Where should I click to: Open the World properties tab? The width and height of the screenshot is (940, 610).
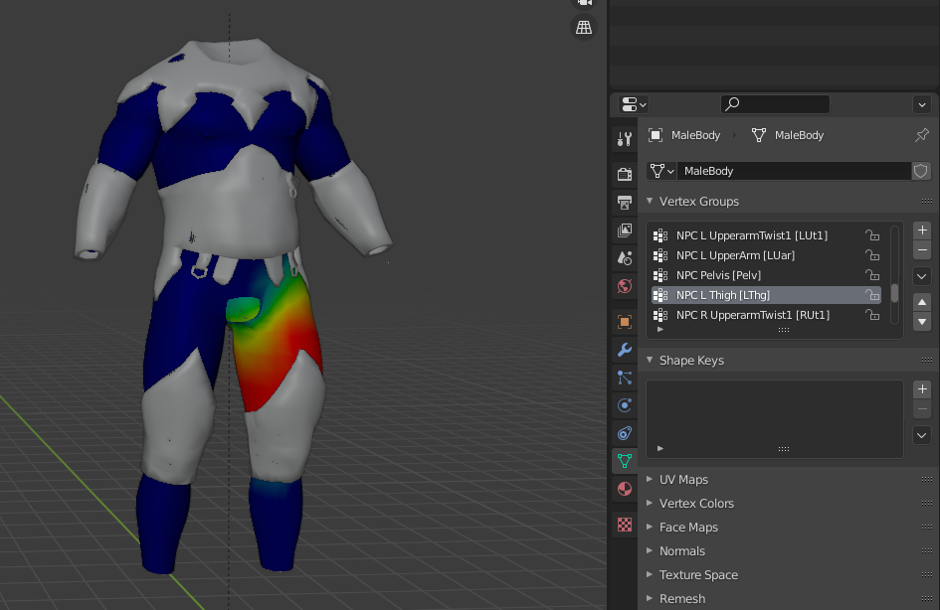(x=624, y=286)
